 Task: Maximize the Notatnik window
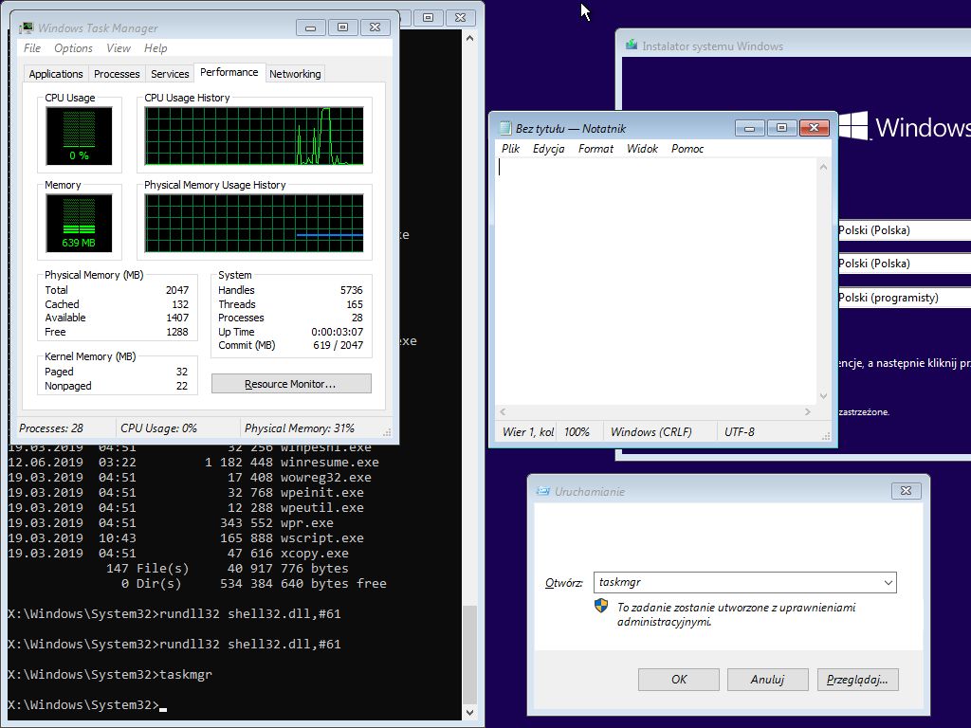781,128
